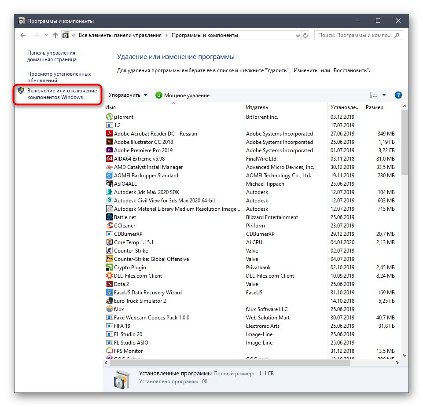Click the Adobe Premiere Pro 2019 icon

[109, 150]
